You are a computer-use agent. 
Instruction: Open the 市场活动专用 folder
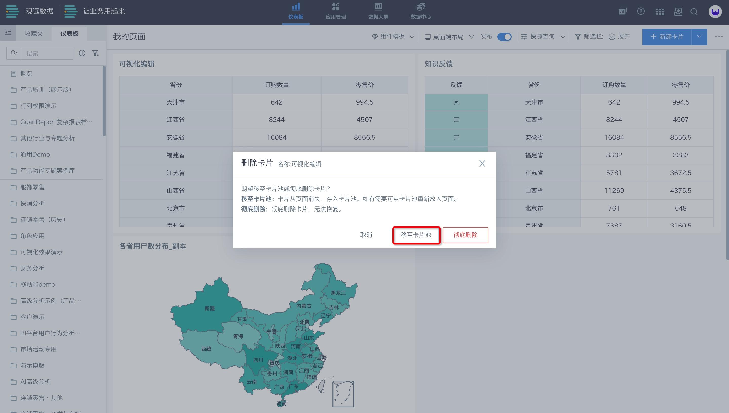[51, 349]
